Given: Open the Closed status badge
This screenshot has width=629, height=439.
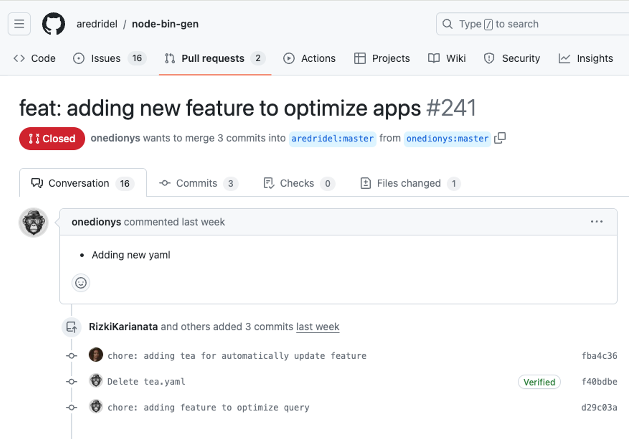Looking at the screenshot, I should pyautogui.click(x=52, y=139).
